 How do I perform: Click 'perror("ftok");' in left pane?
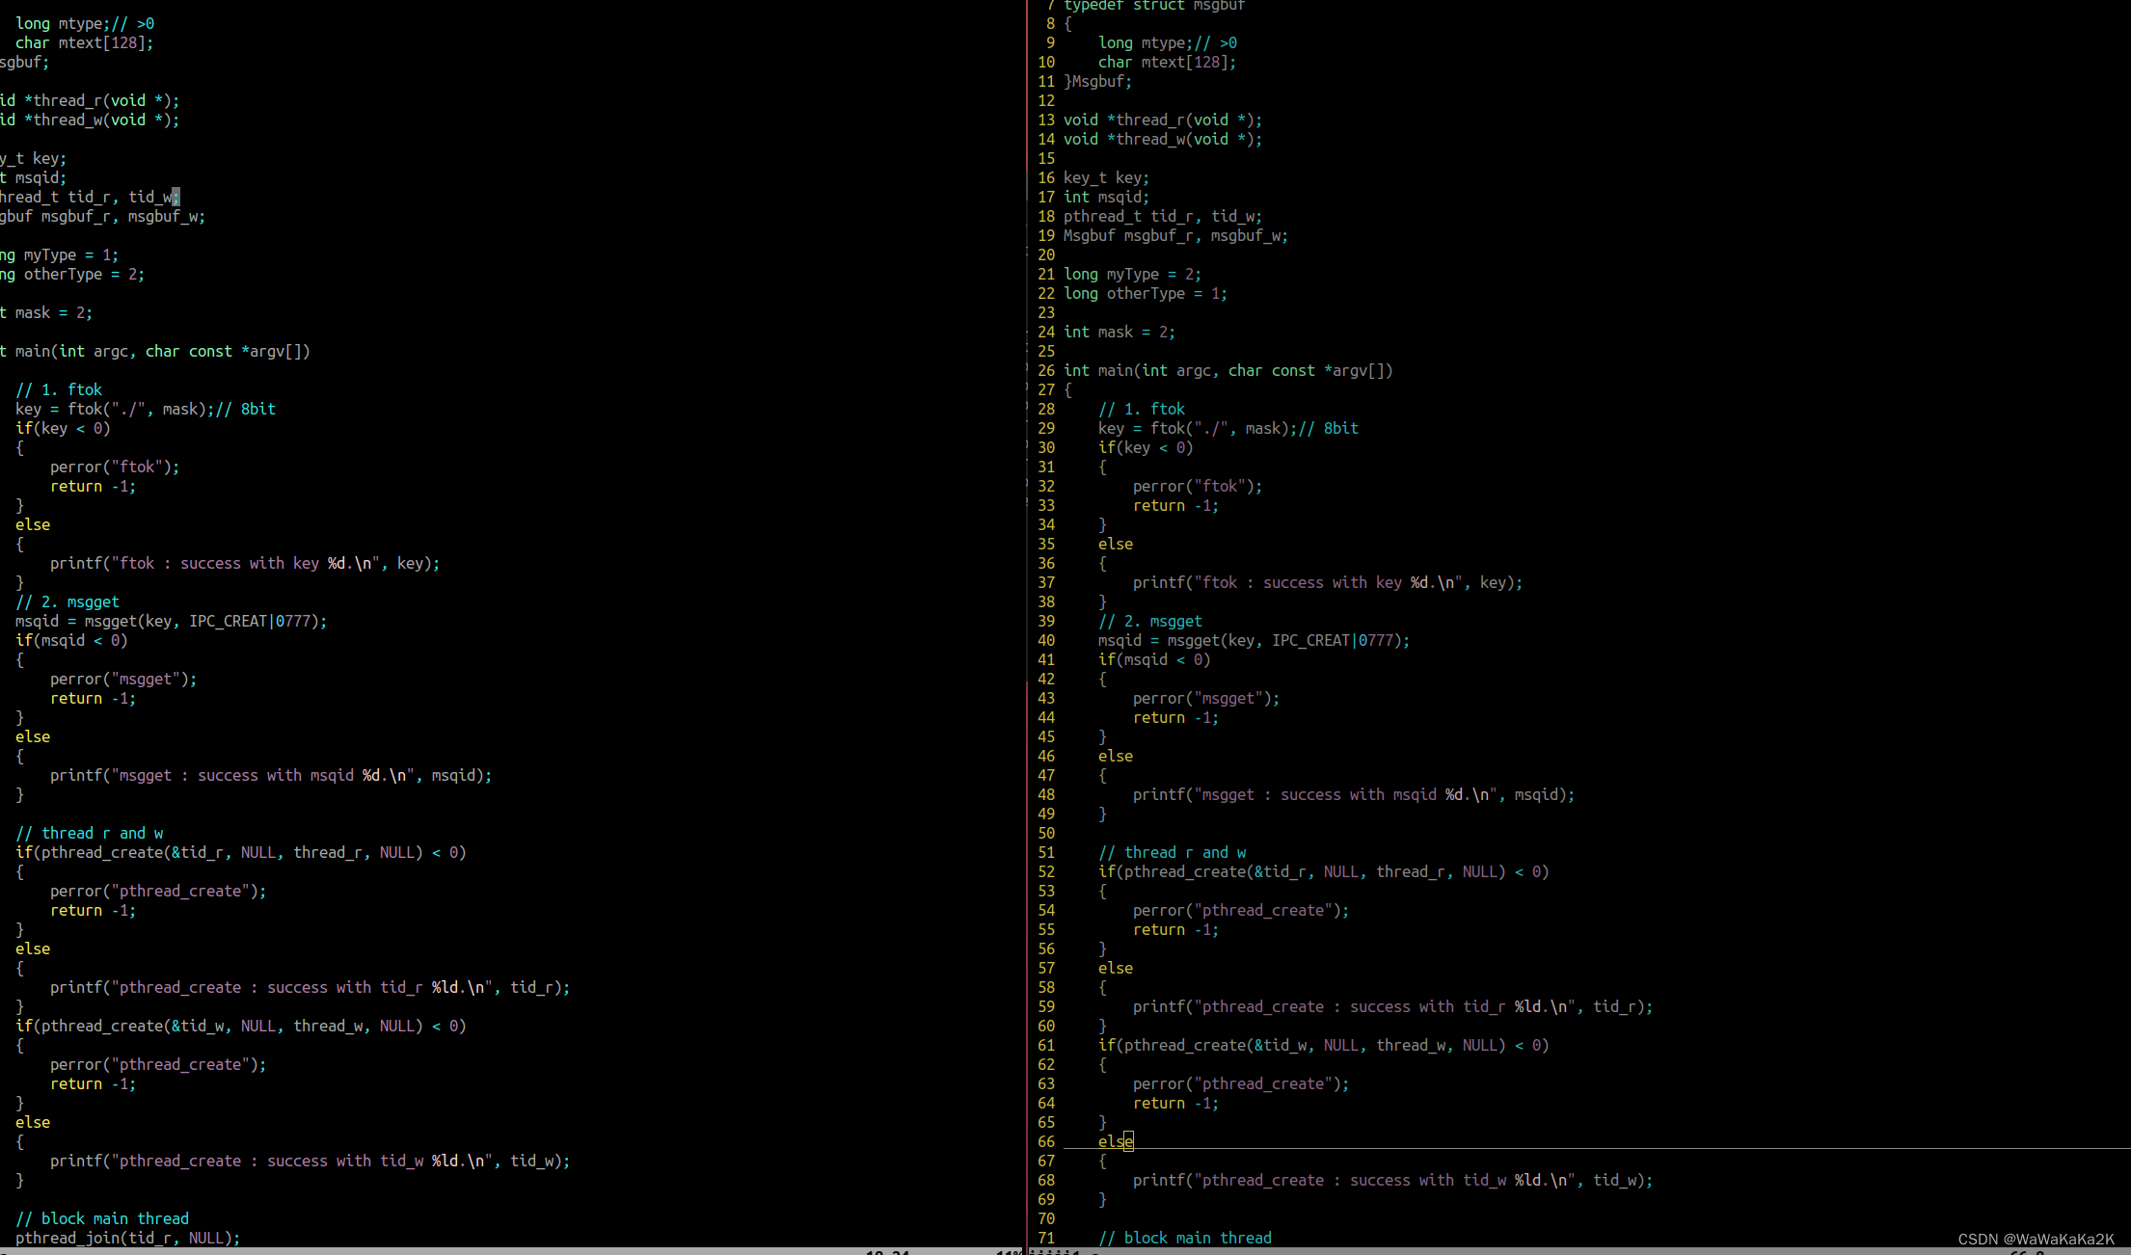pyautogui.click(x=115, y=467)
